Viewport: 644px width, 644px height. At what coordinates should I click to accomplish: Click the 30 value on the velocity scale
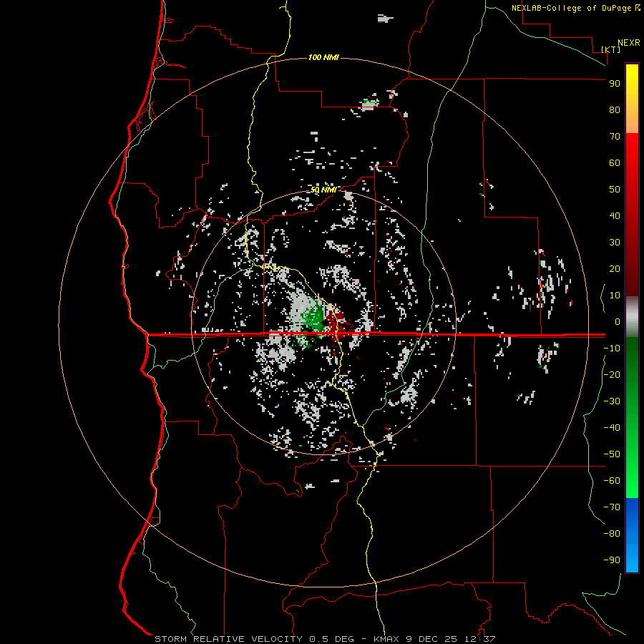click(615, 243)
